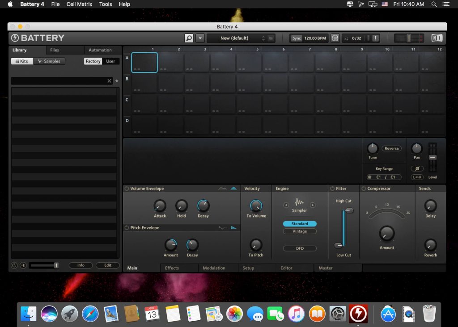Click the Edit button below the Library
The image size is (458, 327).
pos(107,265)
